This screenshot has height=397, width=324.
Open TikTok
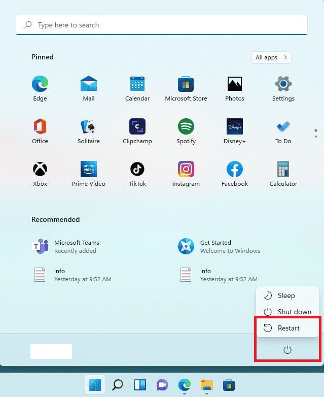pyautogui.click(x=137, y=174)
